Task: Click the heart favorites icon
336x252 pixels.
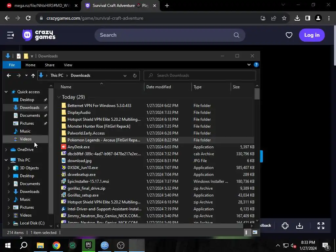Action: click(x=289, y=35)
